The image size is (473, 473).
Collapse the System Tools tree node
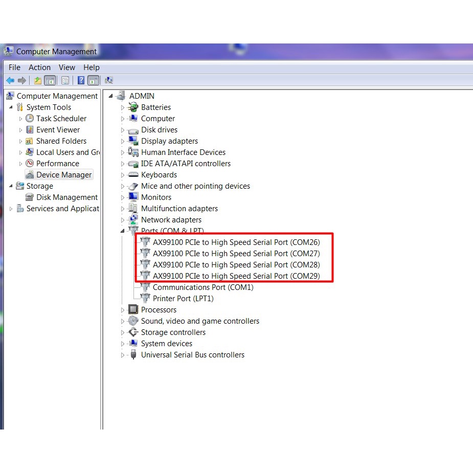point(11,107)
